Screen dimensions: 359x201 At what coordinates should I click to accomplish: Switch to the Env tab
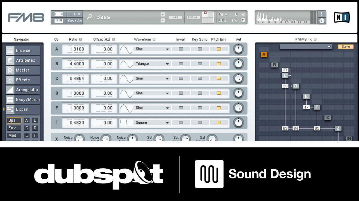coord(14,128)
